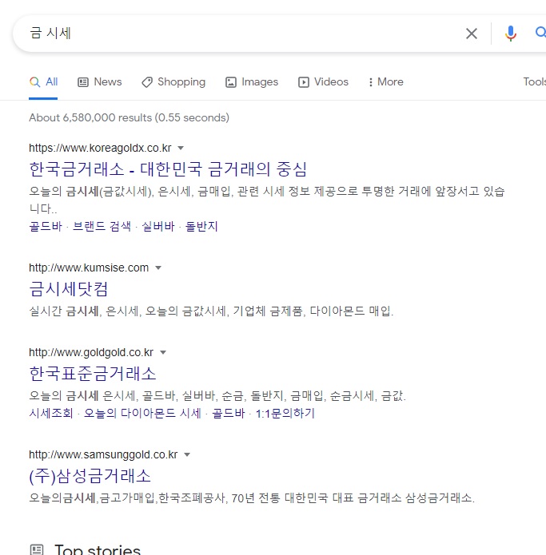Expand the koreagoldx.co.kr result options arrow

(181, 148)
